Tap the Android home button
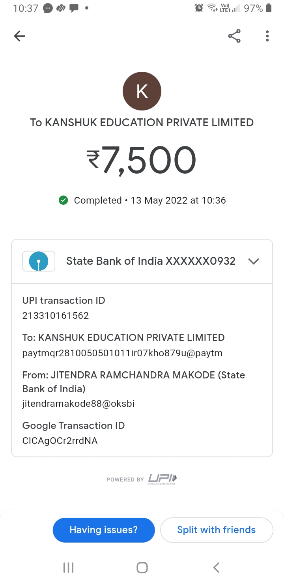Viewport: 284px width, 584px height. pyautogui.click(x=142, y=567)
